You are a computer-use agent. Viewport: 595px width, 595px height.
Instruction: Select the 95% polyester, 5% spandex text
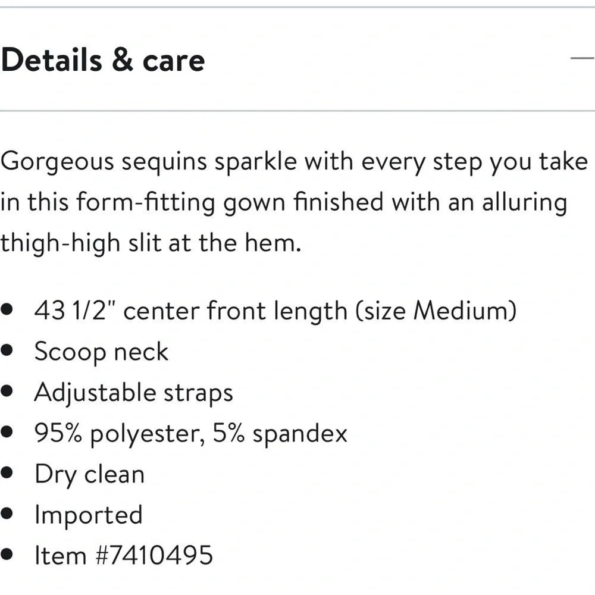tap(191, 433)
